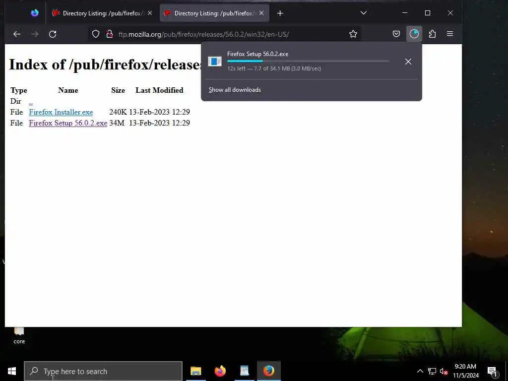Click the Firefox View icon in tab bar
508x381 pixels.
pyautogui.click(x=35, y=13)
